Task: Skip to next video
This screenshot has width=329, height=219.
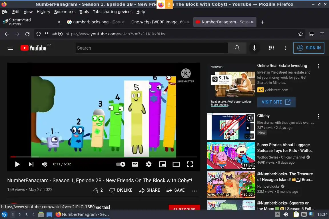Action: 31,164
